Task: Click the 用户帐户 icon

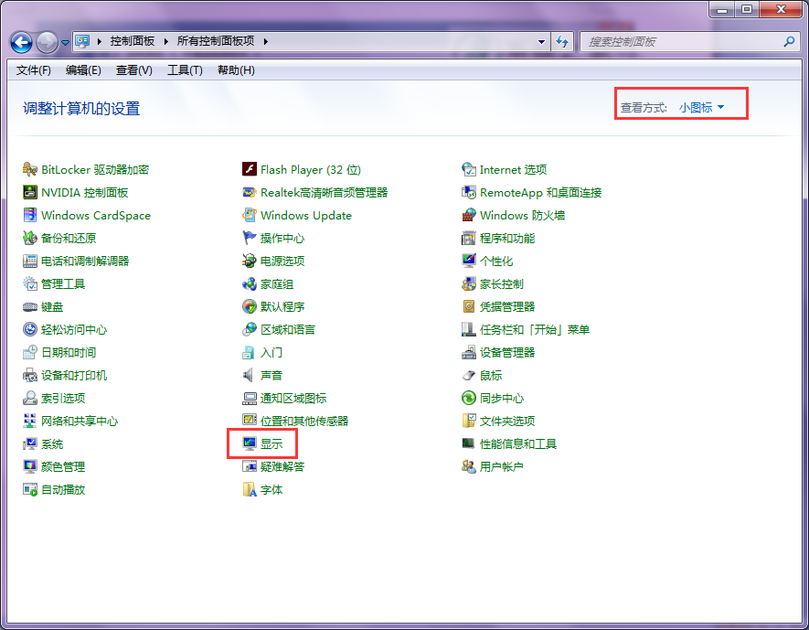Action: pos(468,466)
